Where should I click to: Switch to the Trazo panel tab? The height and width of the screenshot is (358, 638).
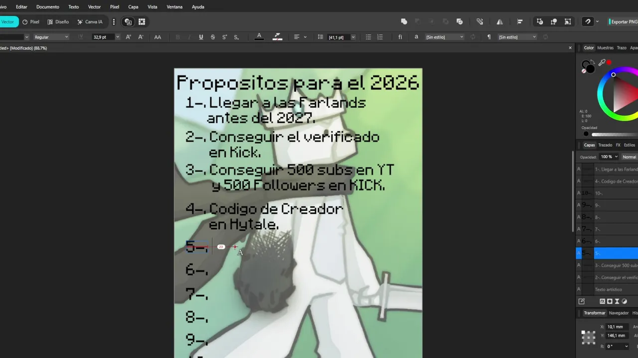(622, 48)
